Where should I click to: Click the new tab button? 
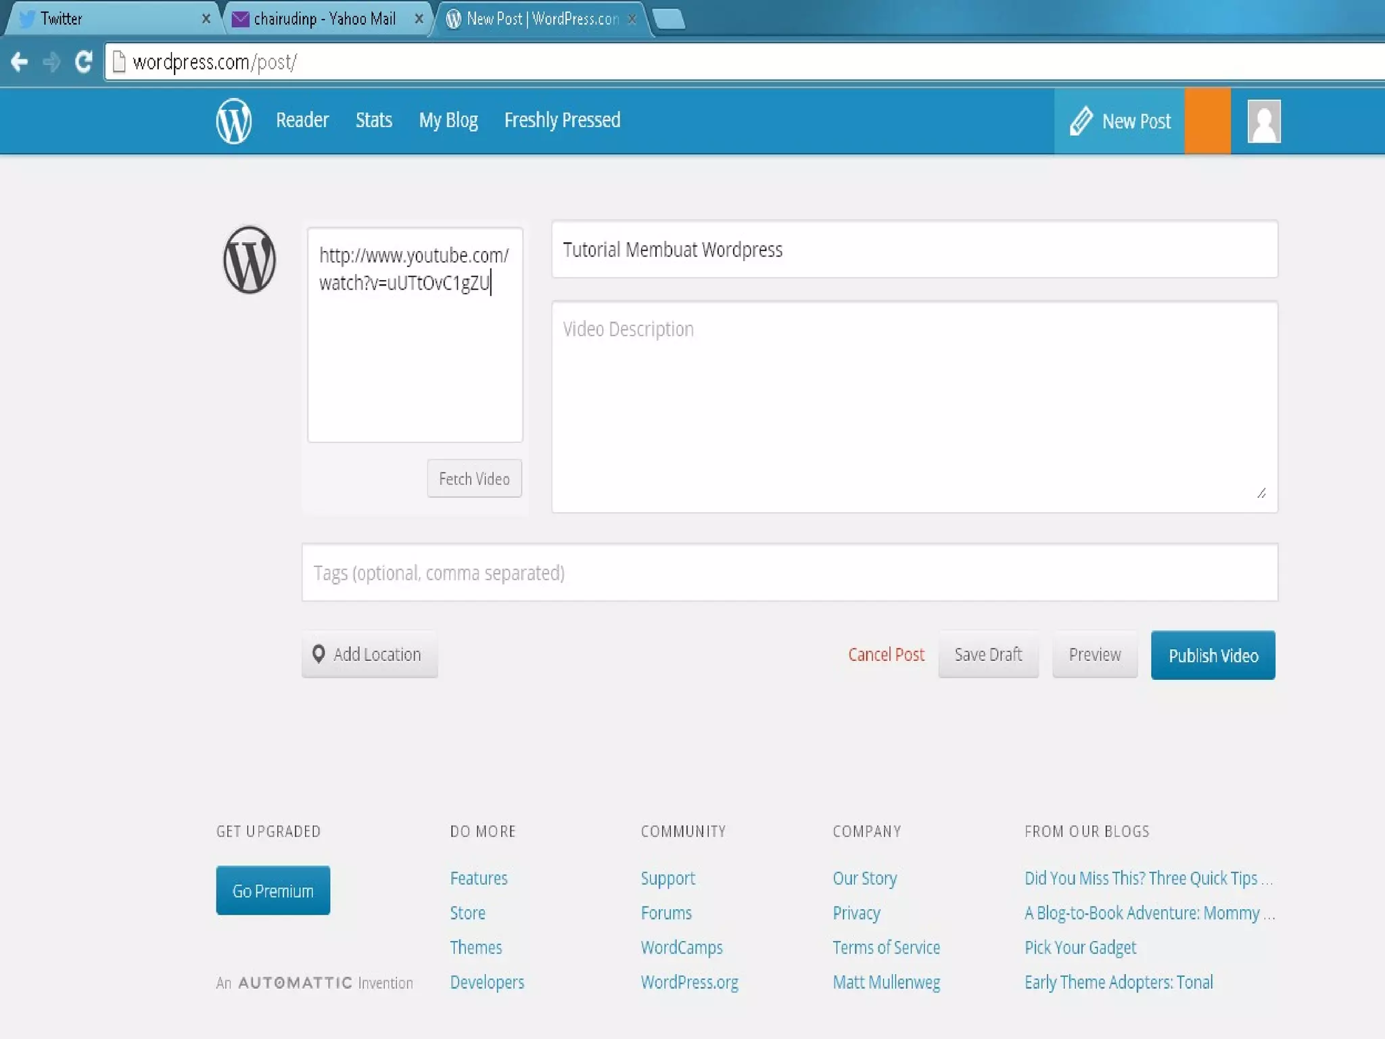[x=669, y=19]
